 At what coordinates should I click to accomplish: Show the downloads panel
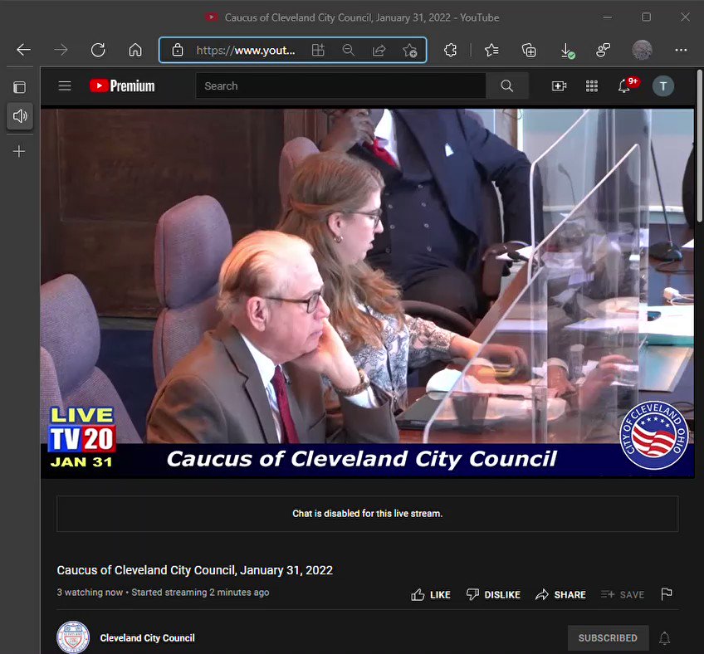567,51
